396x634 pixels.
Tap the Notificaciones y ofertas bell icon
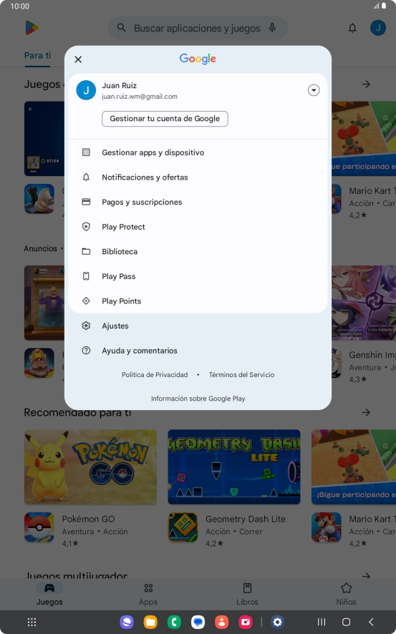[86, 177]
